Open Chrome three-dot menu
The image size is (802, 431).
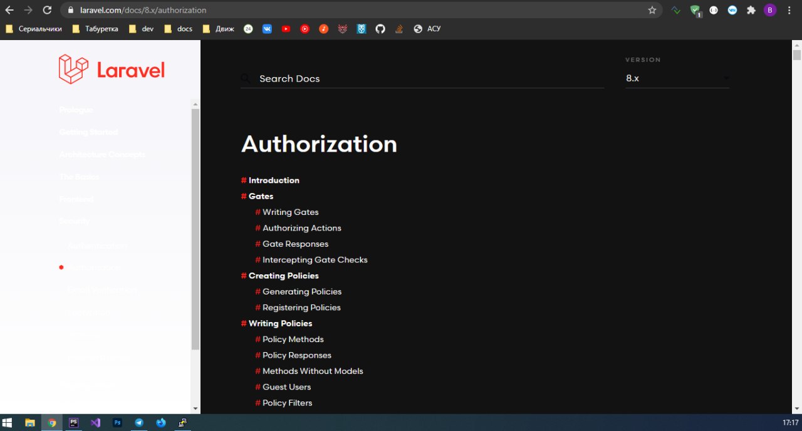coord(789,10)
